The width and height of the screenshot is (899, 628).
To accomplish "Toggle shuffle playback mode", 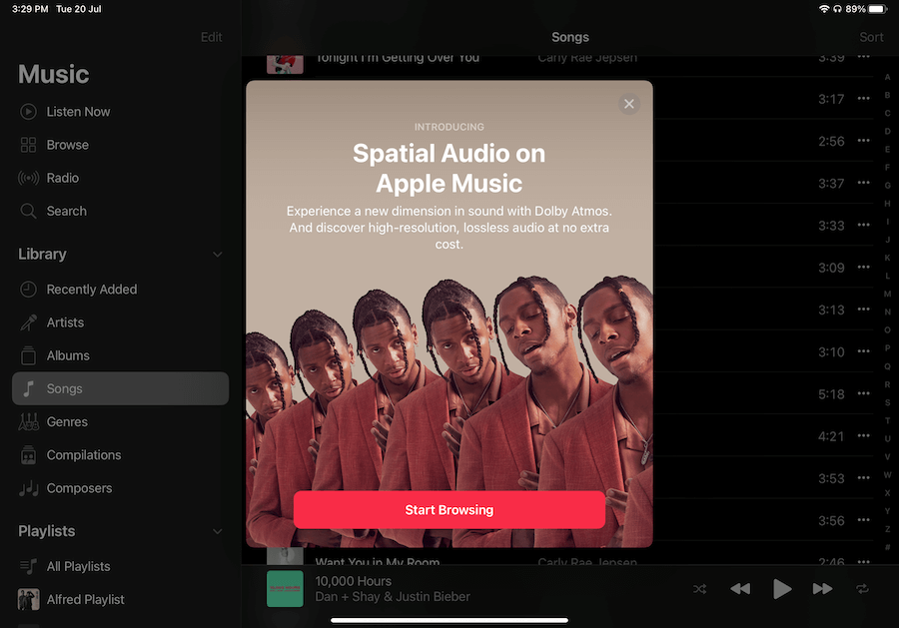I will 699,589.
